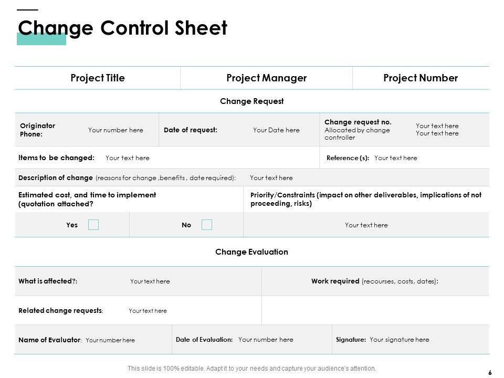Click the Signature placeholder field
Screen dimensions: 504x378
(x=400, y=340)
